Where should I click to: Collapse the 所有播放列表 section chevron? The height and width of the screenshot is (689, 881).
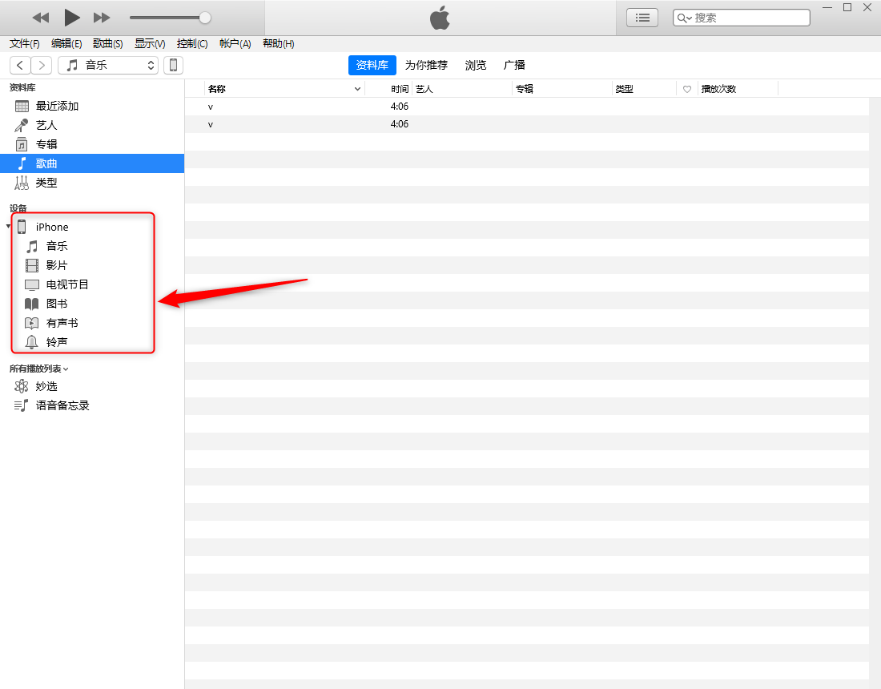coord(66,369)
